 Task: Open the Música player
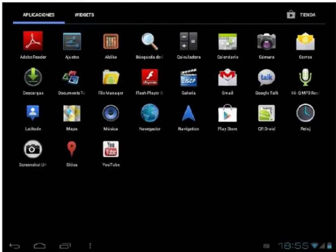[x=110, y=114]
